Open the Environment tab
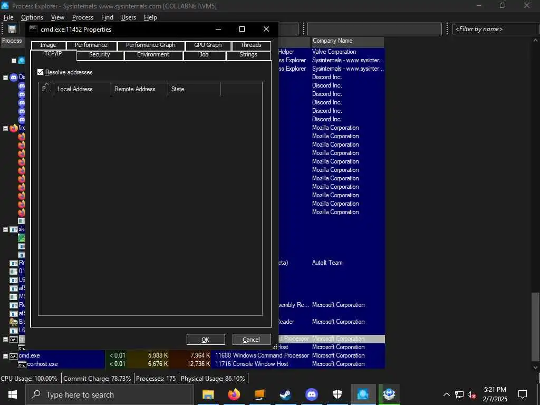Screen dimensions: 540x405 coord(153,55)
